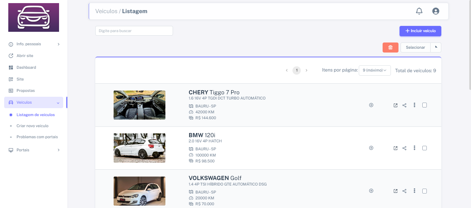This screenshot has width=471, height=208.
Task: Collapse the Veículos sidebar section
Action: (x=33, y=102)
